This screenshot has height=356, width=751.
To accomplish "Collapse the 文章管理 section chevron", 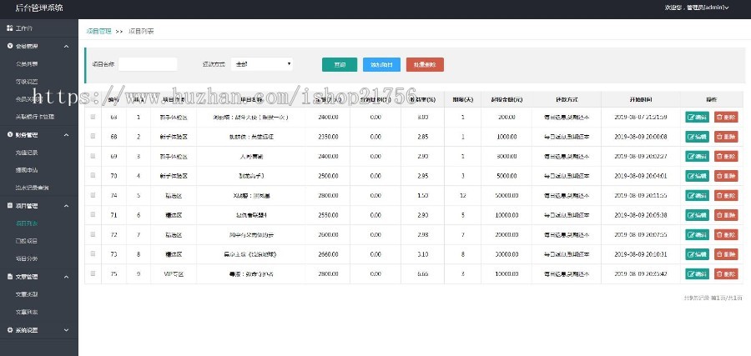I will click(x=66, y=277).
